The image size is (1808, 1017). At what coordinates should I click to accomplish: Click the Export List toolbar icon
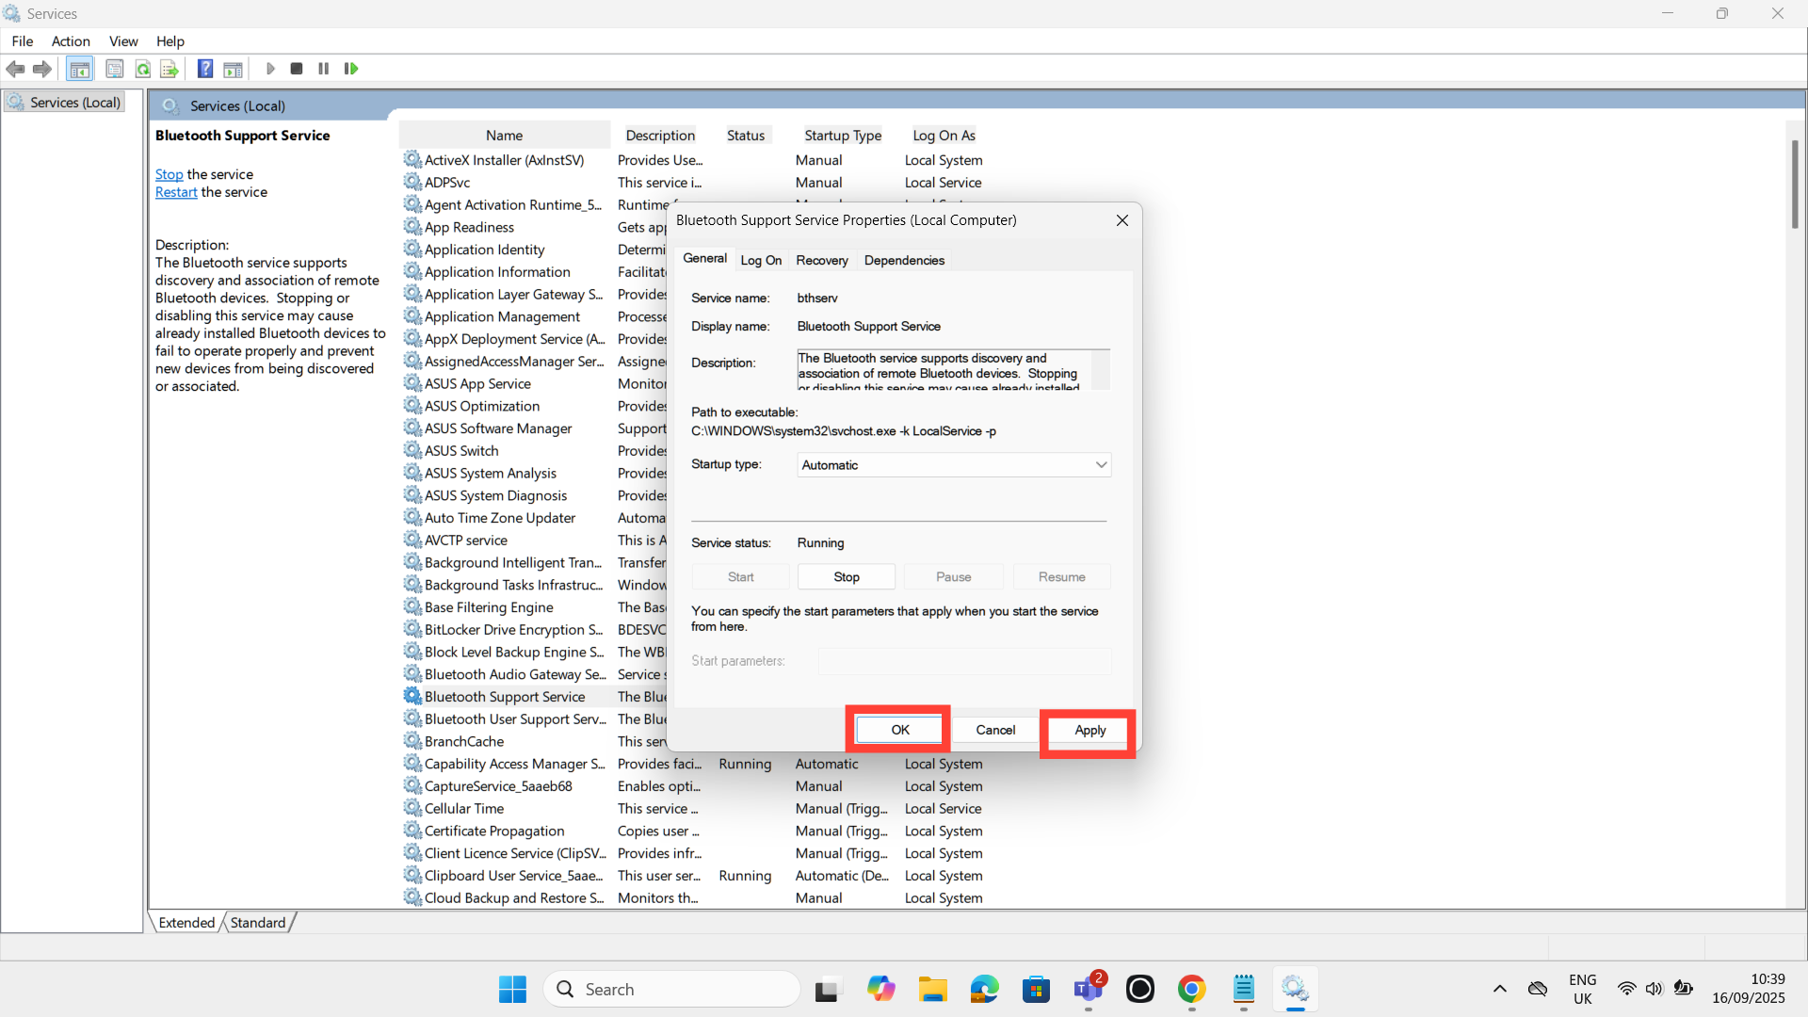point(169,69)
